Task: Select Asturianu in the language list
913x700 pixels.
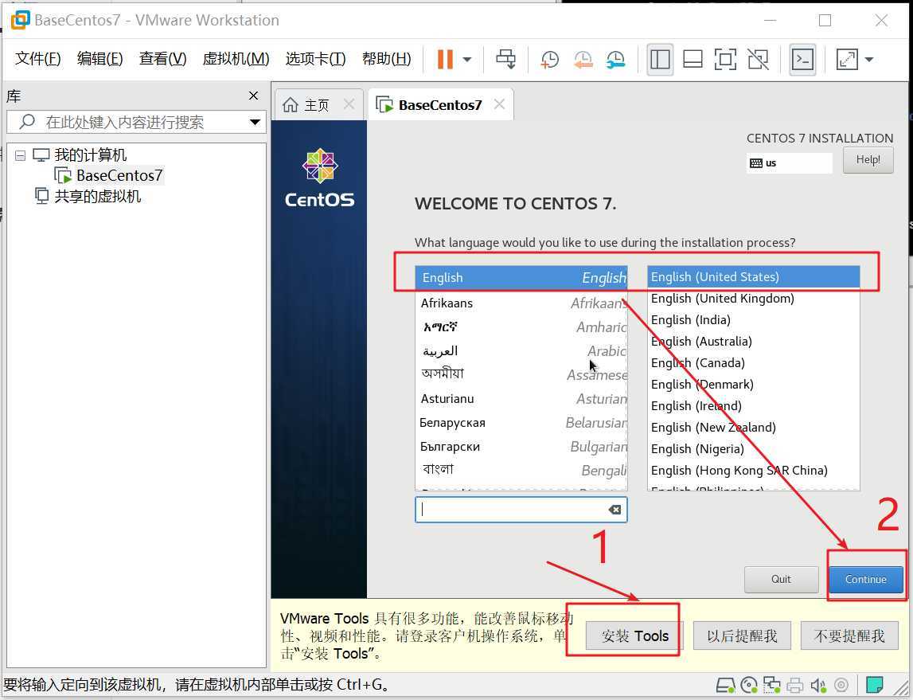Action: point(521,399)
